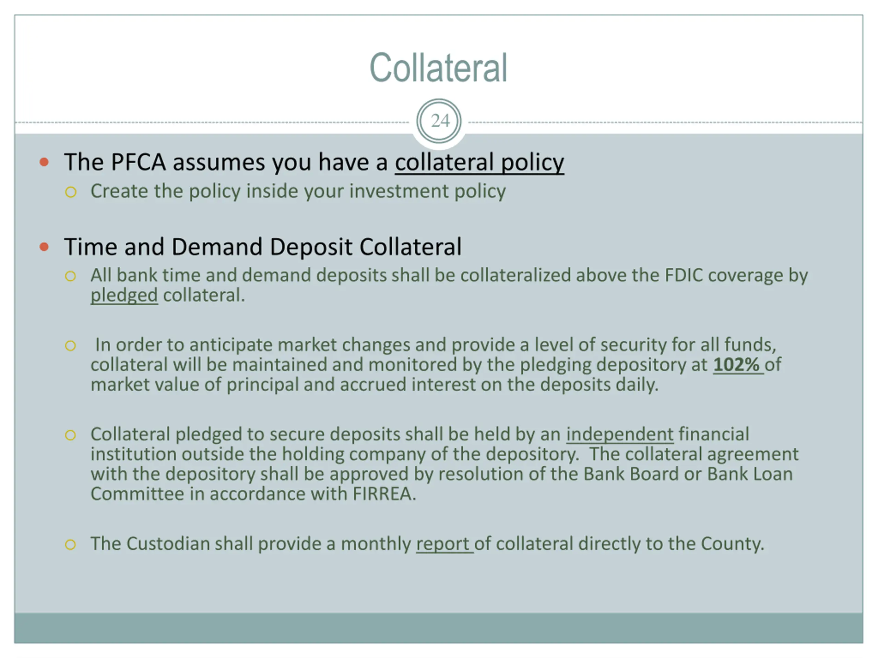This screenshot has width=878, height=658.
Task: Click orange bullet beside Time and Demand Deposit
Action: pyautogui.click(x=45, y=247)
